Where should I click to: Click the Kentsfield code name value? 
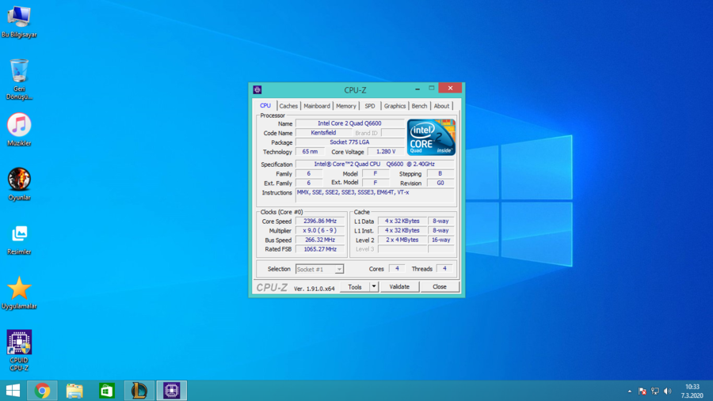coord(323,133)
